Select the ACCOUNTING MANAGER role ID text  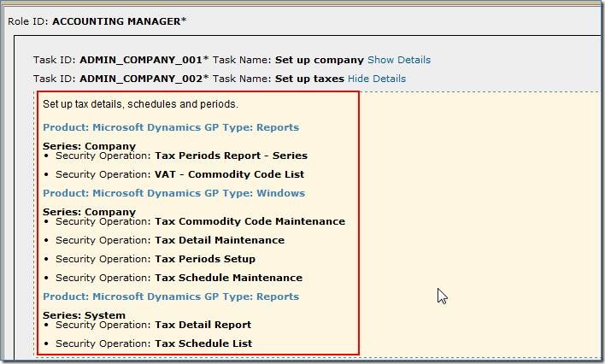[x=119, y=21]
